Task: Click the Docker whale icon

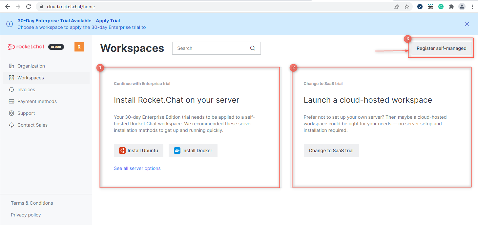Action: coord(177,151)
